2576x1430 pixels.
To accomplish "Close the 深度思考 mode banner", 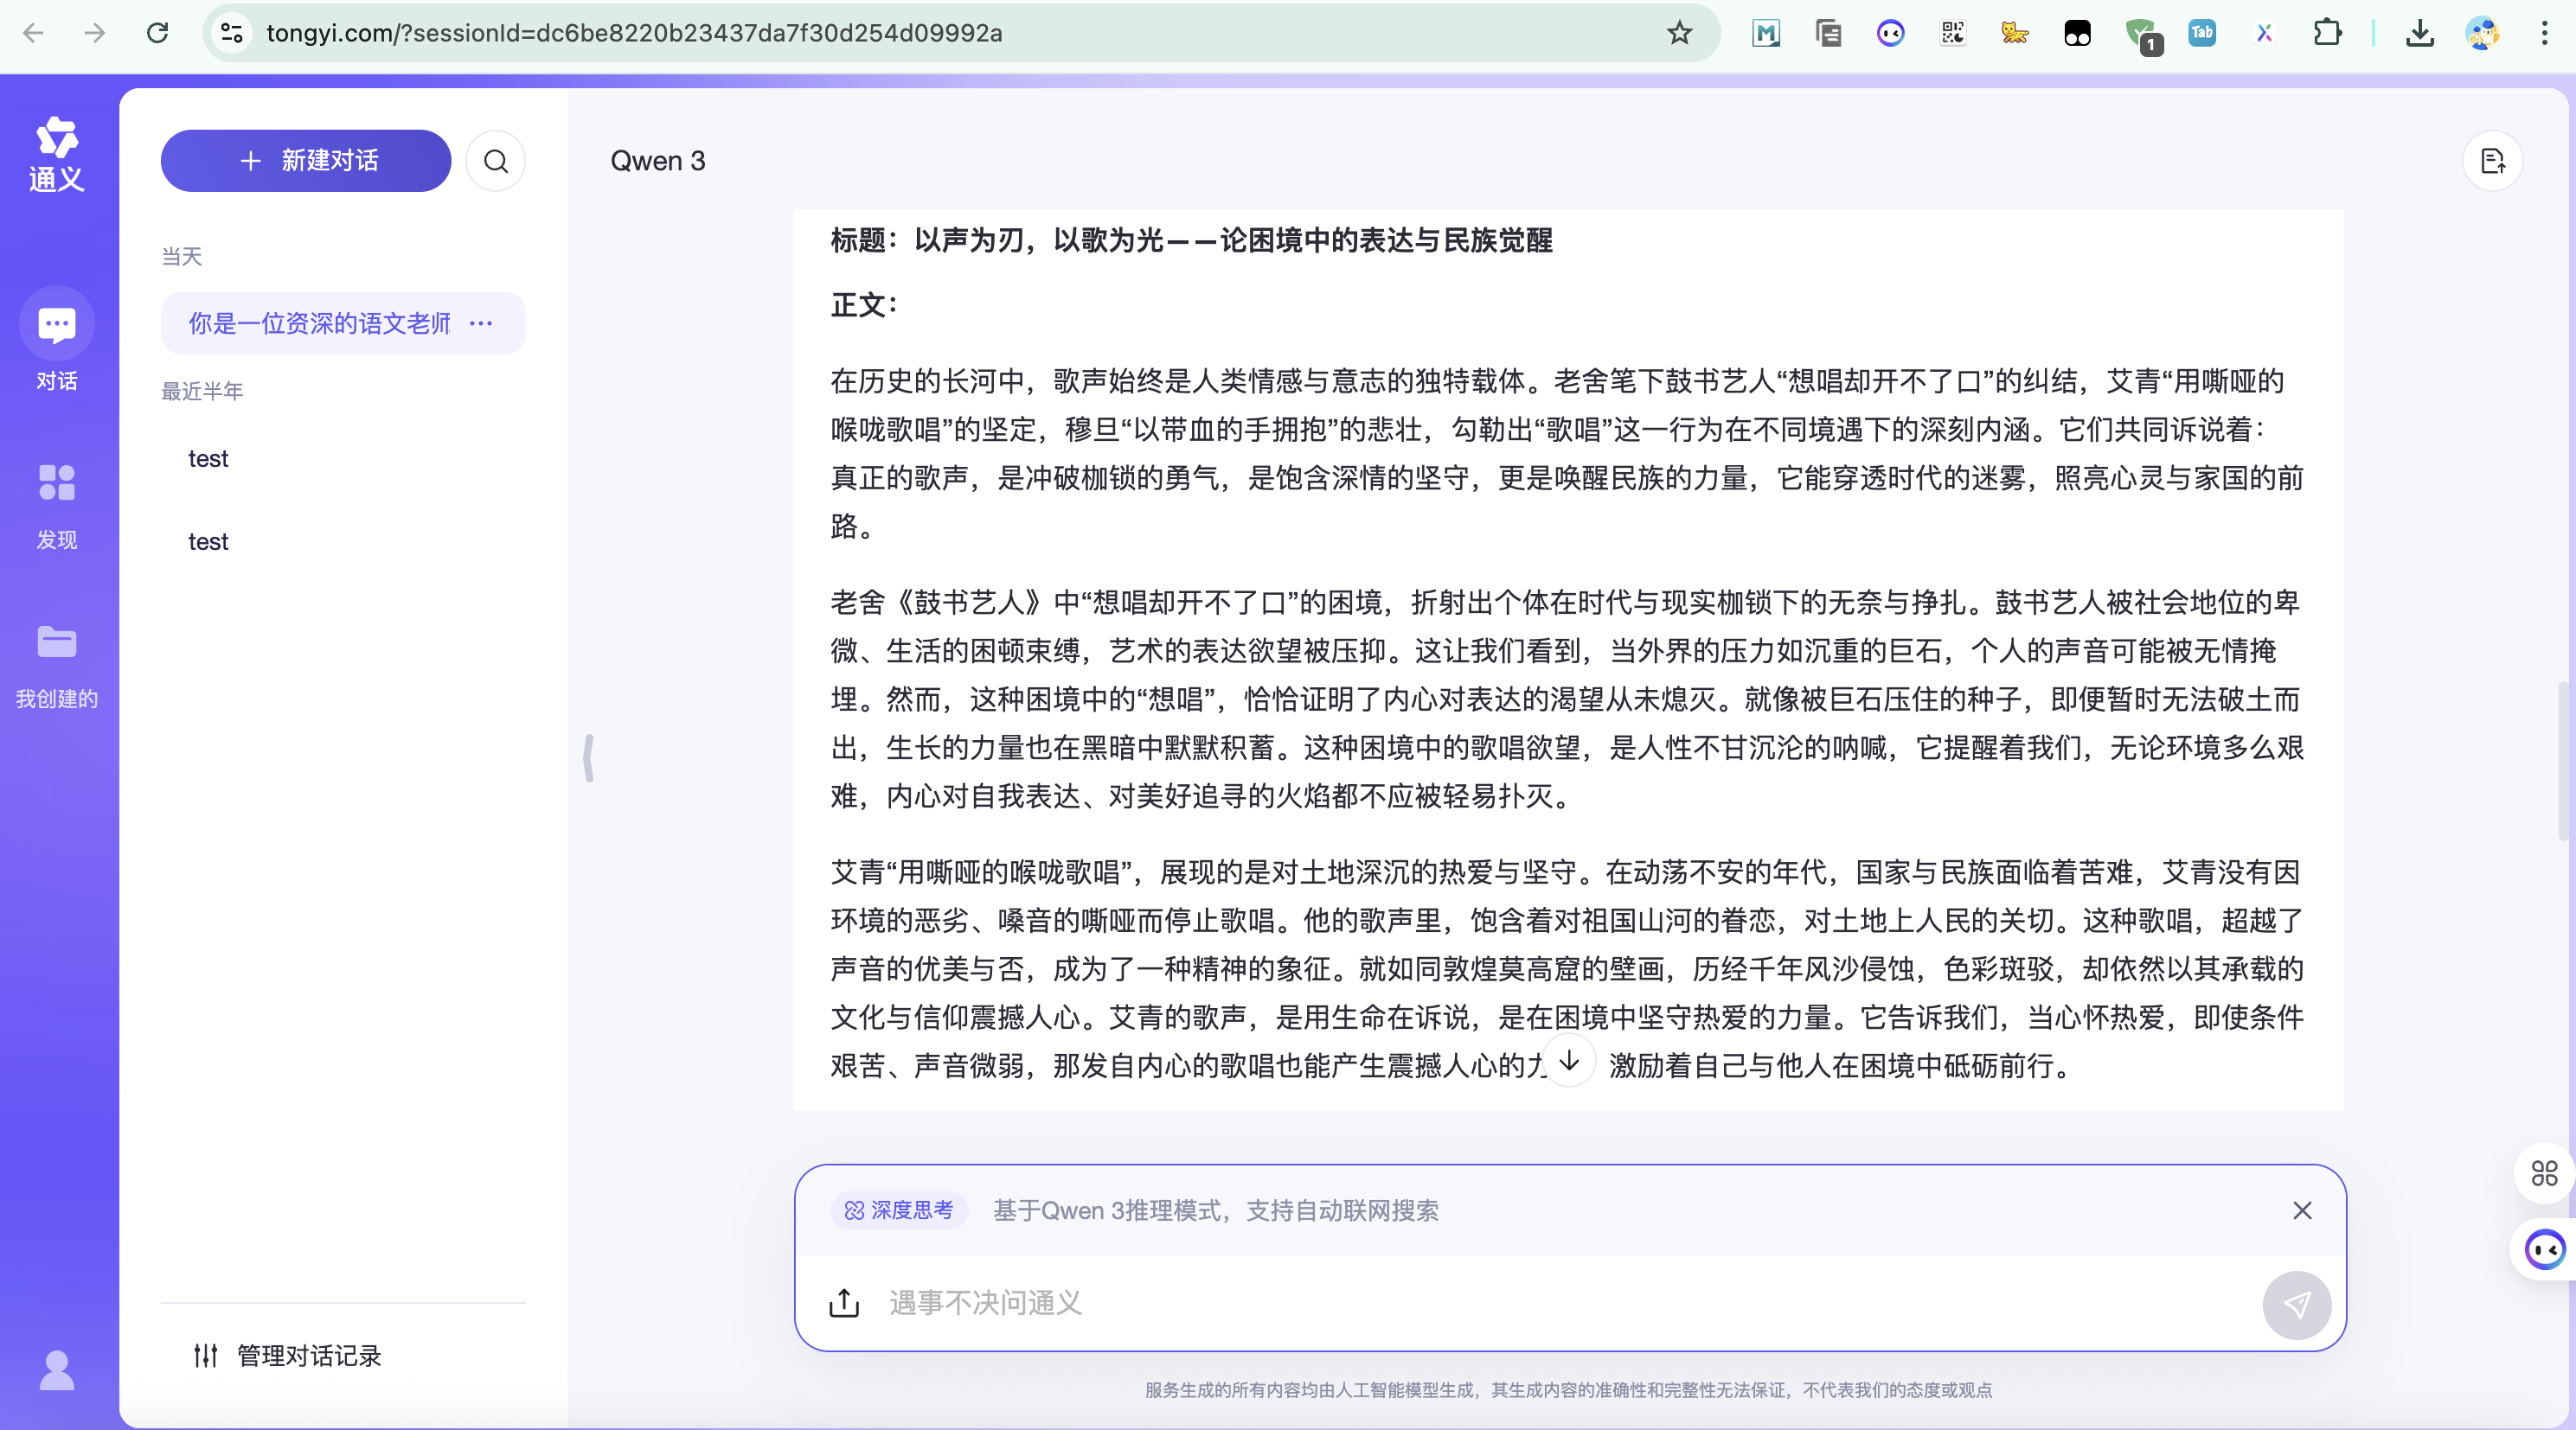I will (x=2302, y=1210).
